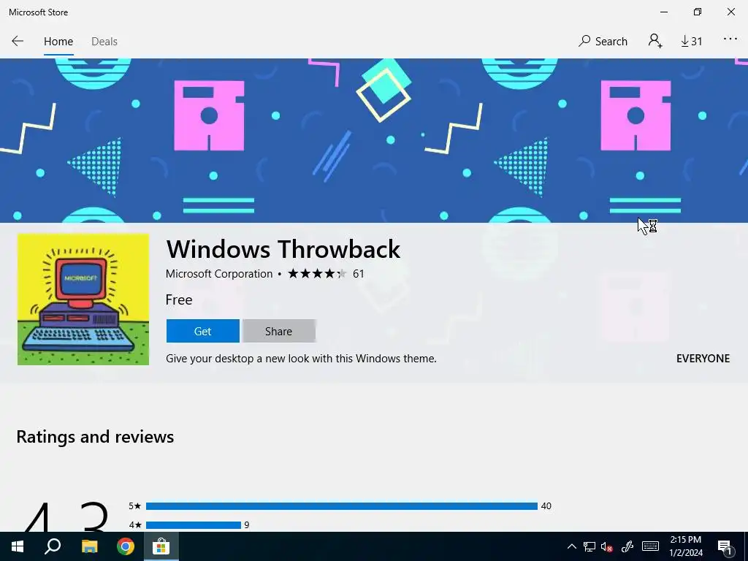748x561 pixels.
Task: Click the retro theme hero banner
Action: point(374,140)
